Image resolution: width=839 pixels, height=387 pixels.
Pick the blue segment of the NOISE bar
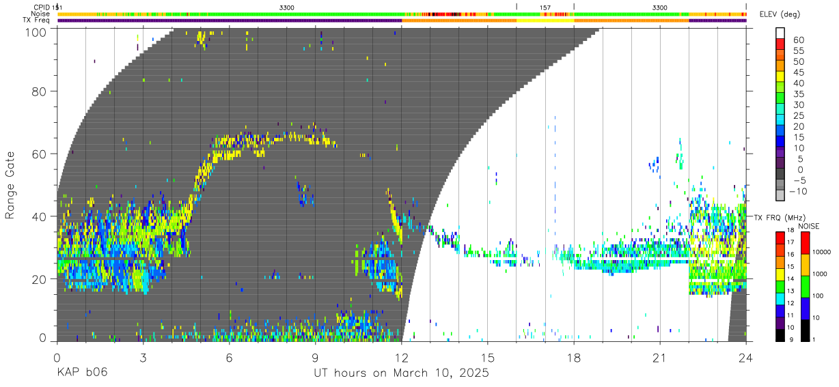point(805,308)
